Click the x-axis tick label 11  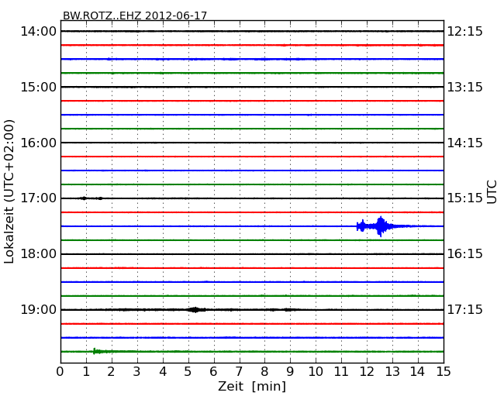[x=341, y=372]
